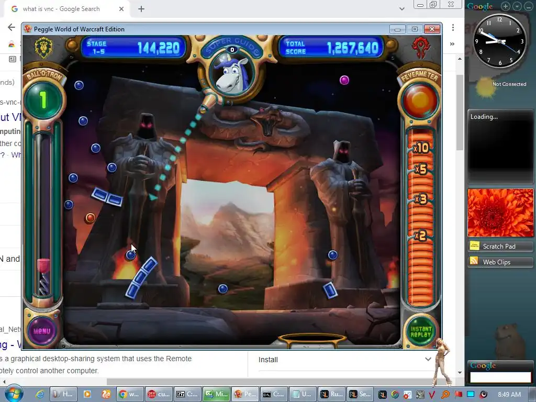This screenshot has height=402, width=536.
Task: Click the blue peg in the doorway landscape
Action: (x=223, y=289)
